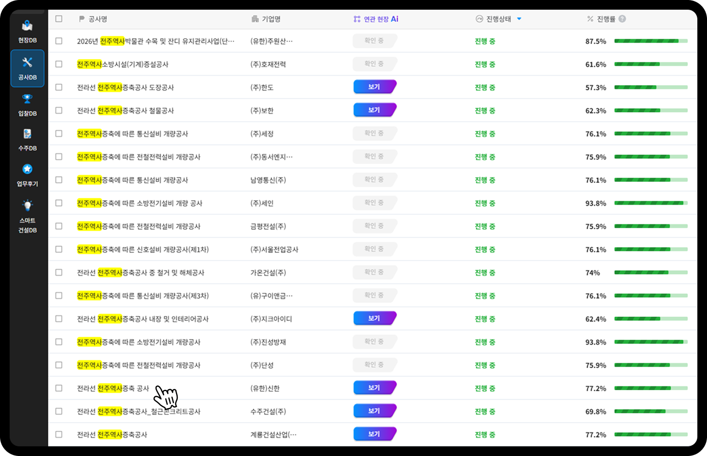Select company name (주)서울전업공사

coord(274,250)
